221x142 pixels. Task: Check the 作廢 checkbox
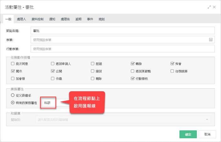pos(53,79)
